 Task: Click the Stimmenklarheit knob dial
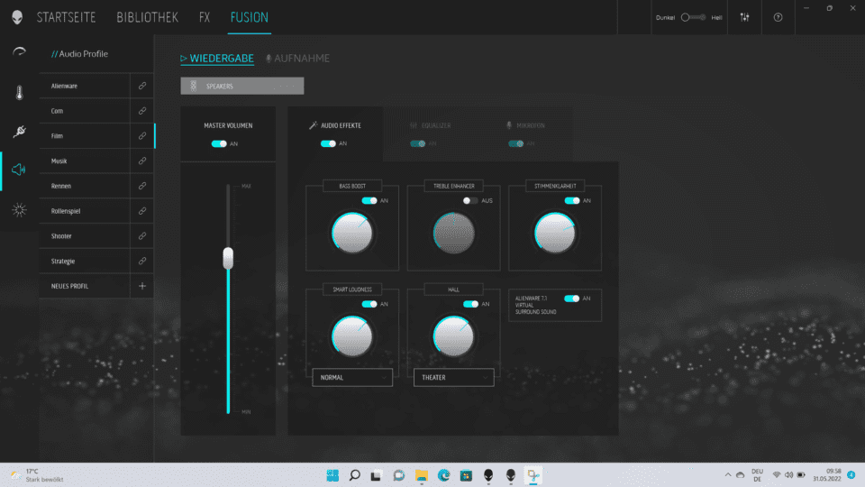point(555,234)
